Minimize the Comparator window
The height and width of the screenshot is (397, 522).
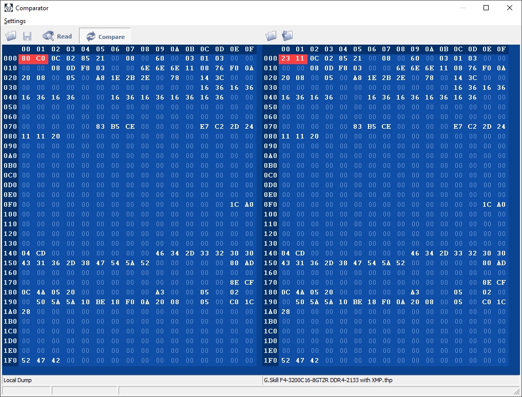462,8
